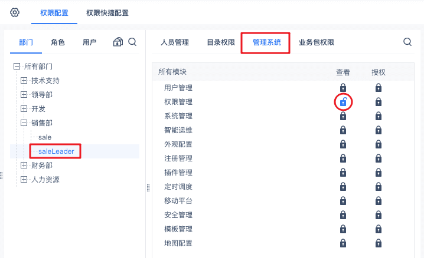Expand the 技术支持 department node

(24, 81)
